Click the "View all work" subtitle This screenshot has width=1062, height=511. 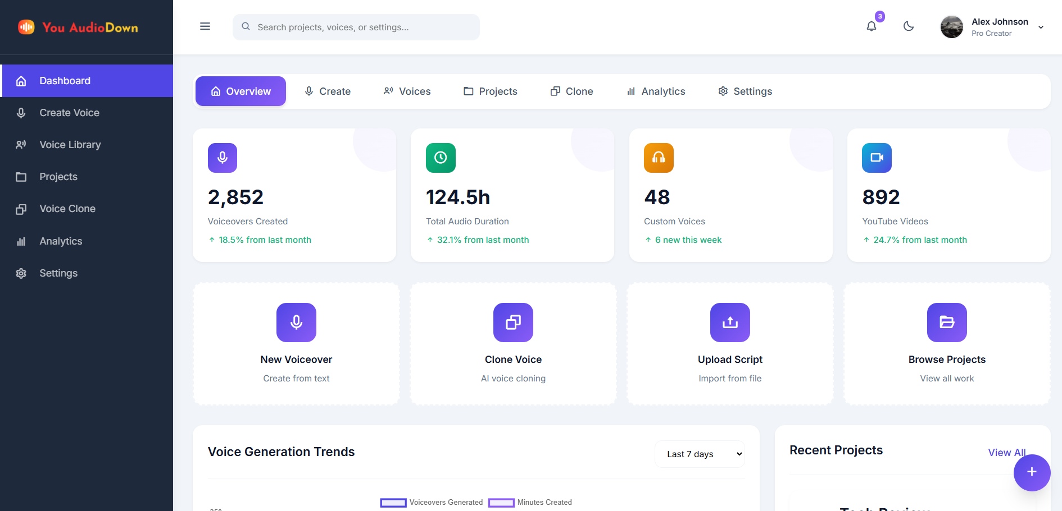click(947, 379)
